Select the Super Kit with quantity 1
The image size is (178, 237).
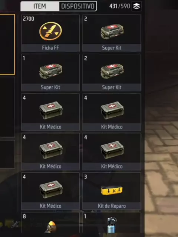pyautogui.click(x=50, y=73)
